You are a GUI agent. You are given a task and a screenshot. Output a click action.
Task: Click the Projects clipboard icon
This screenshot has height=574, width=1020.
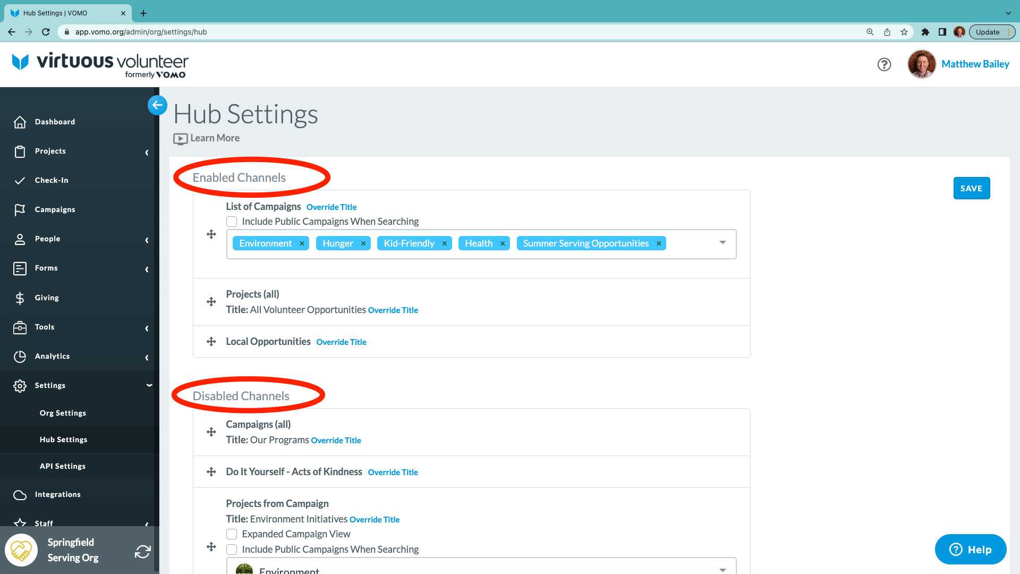pos(20,151)
